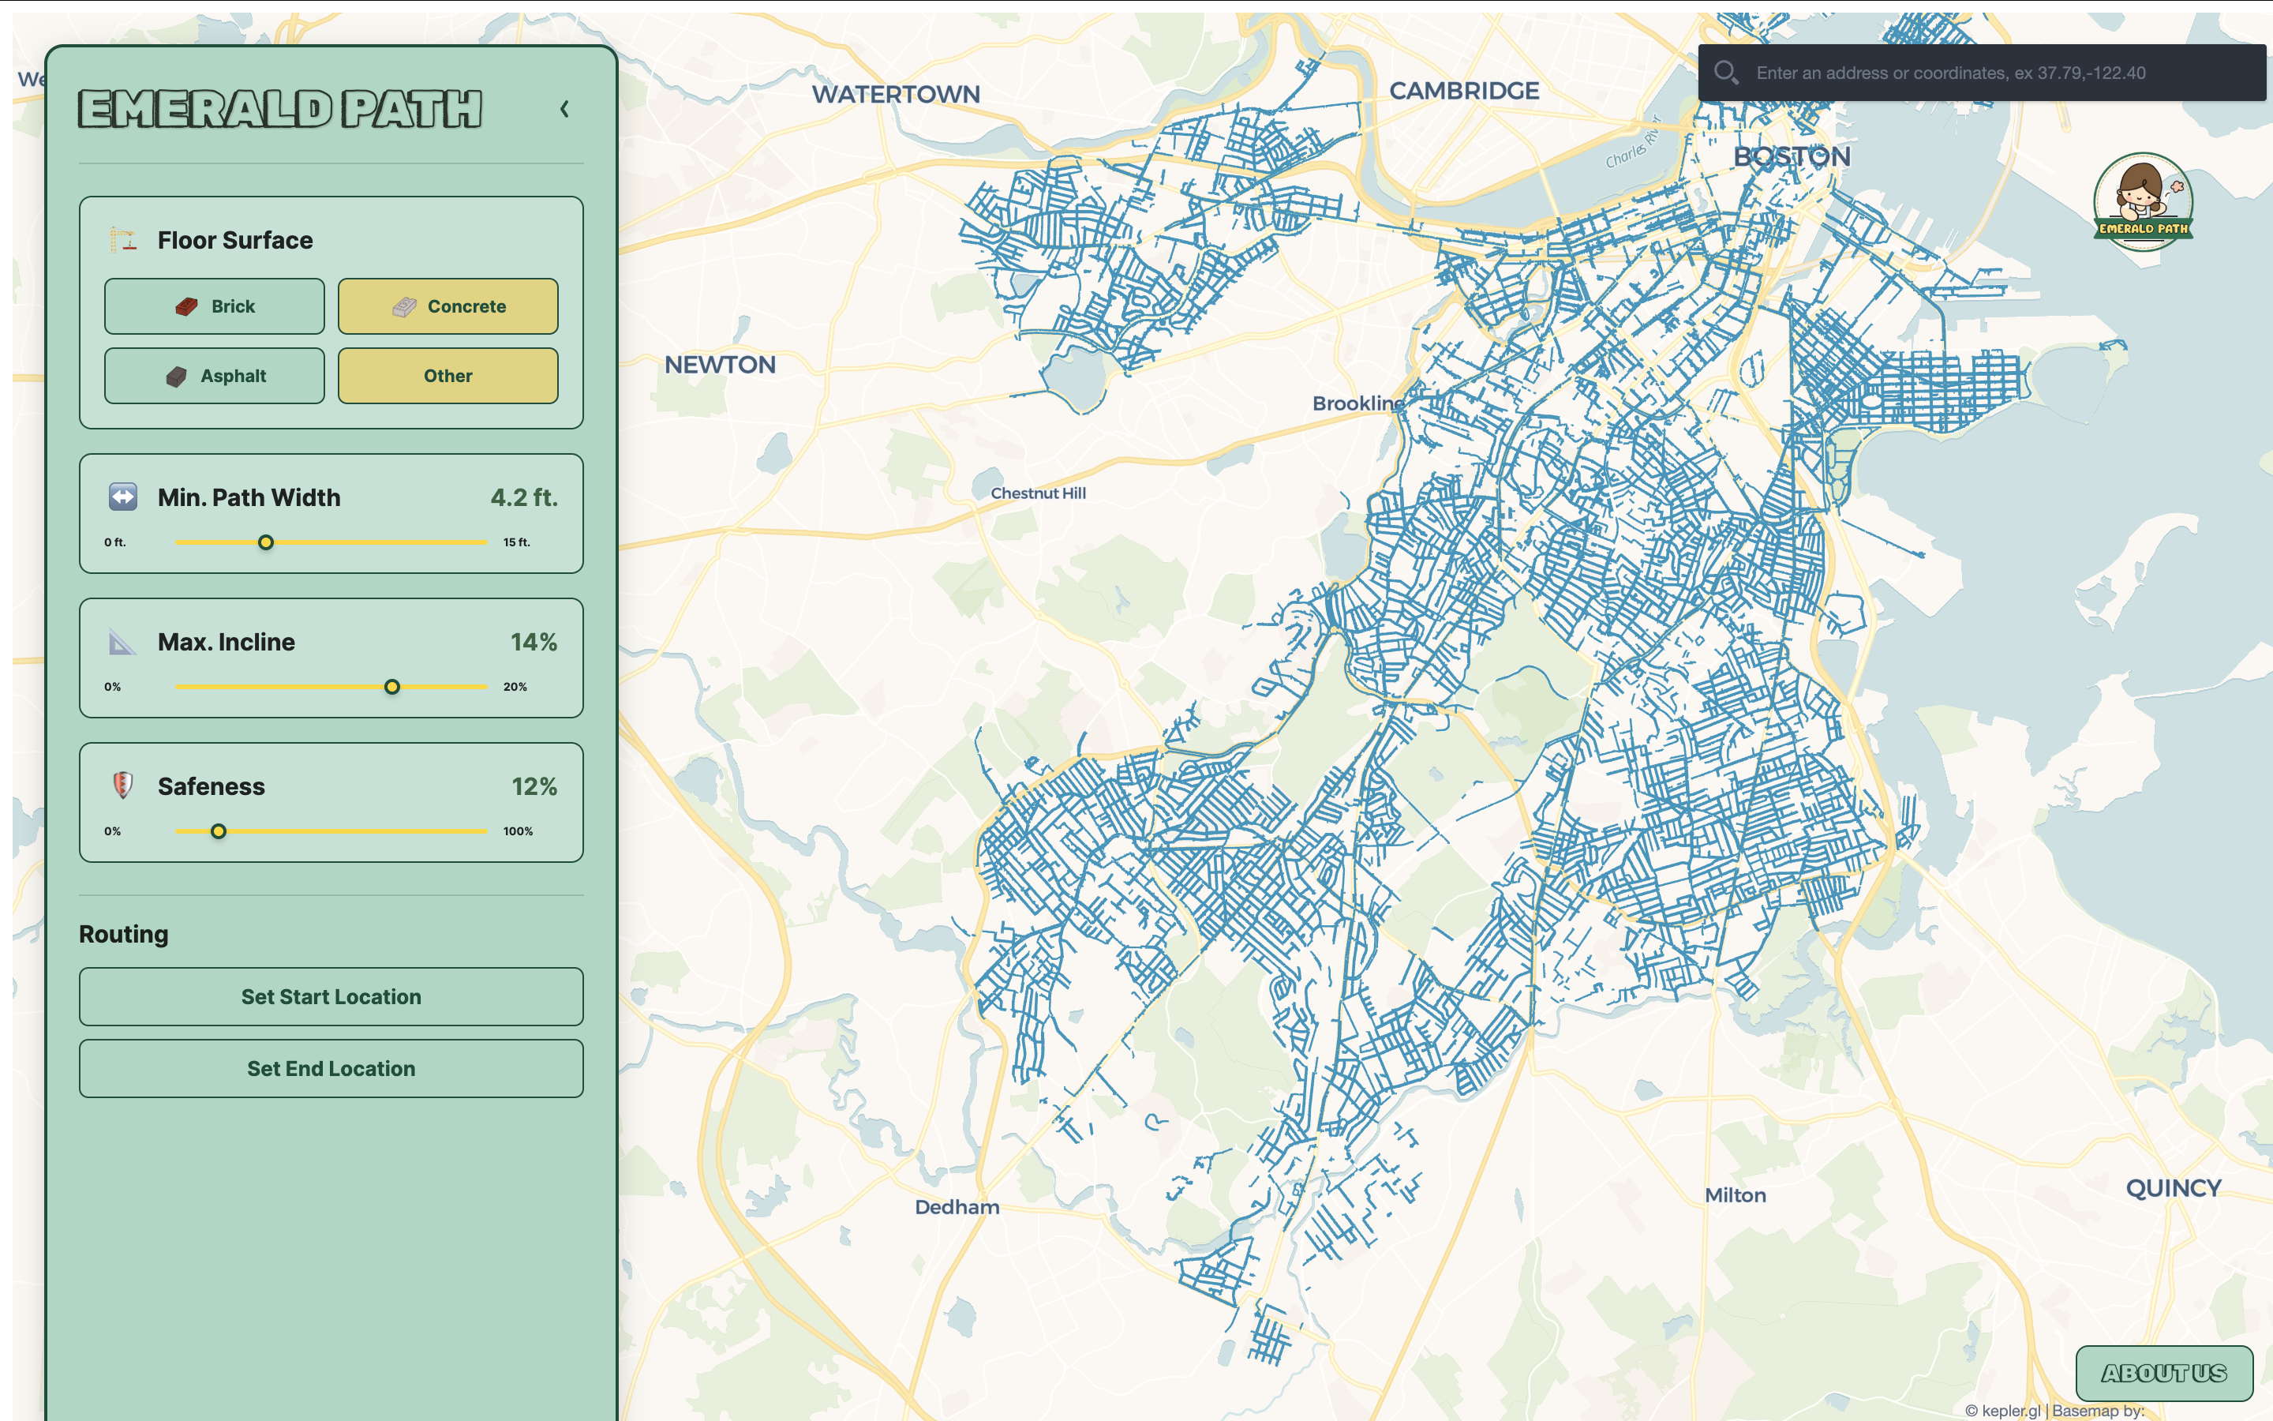2273x1421 pixels.
Task: Click the Emerald Path title logo
Action: pyautogui.click(x=280, y=109)
